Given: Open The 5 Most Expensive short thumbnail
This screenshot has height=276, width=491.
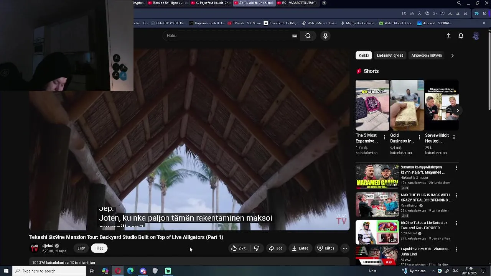Looking at the screenshot, I should click(372, 105).
